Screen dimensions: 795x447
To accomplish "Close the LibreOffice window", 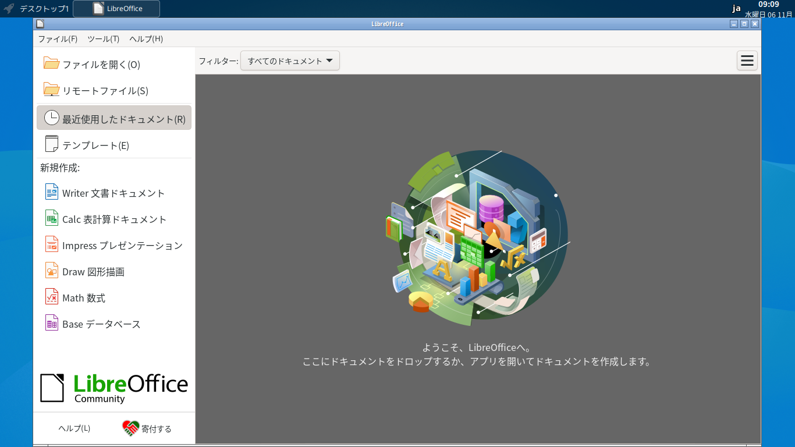I will (755, 24).
